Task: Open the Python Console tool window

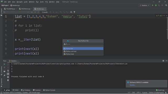Action: coord(49,90)
